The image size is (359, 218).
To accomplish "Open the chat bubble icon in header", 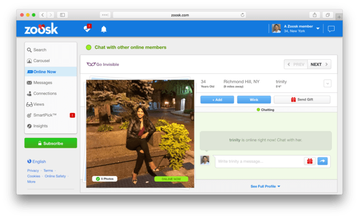I will pos(331,29).
